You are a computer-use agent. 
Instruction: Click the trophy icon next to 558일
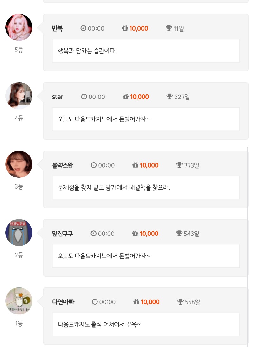(180, 302)
